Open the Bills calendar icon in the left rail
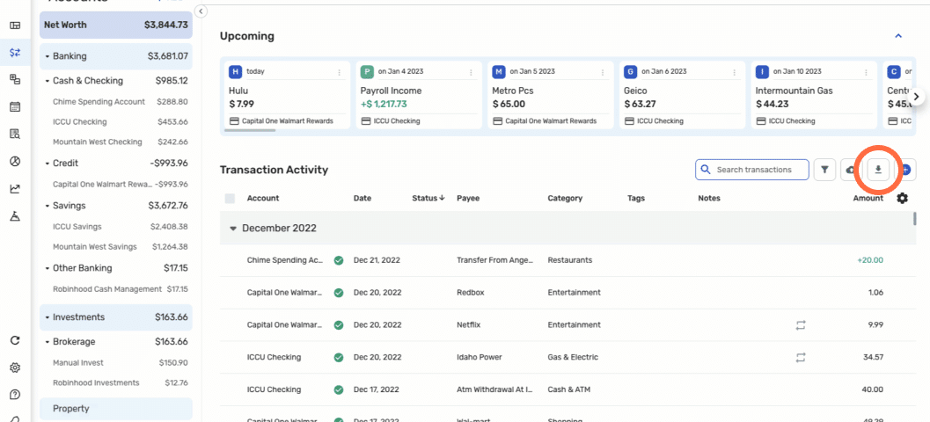Viewport: 930px width, 422px height. click(x=16, y=106)
